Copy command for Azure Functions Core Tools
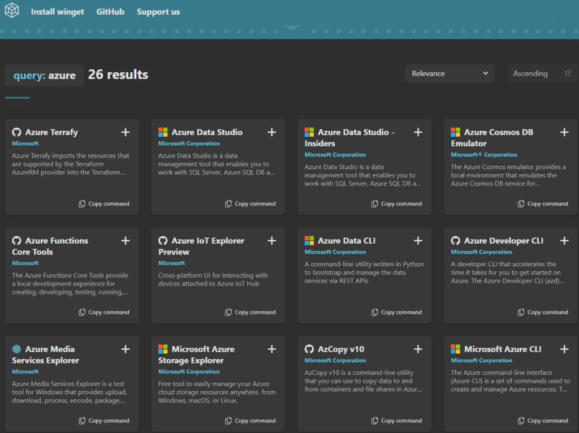579x433 pixels. [104, 312]
